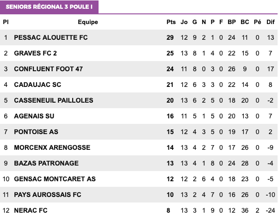The width and height of the screenshot is (279, 221).
Task: Click Pessac Alouette FC's 29 points value
Action: click(170, 37)
